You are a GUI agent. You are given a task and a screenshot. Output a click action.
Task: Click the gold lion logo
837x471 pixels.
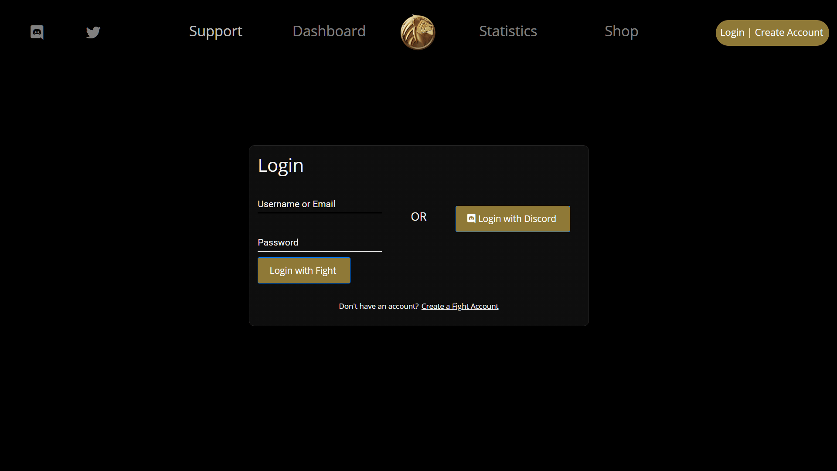(x=418, y=32)
